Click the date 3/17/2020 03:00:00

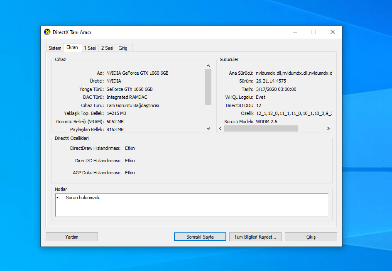click(276, 89)
